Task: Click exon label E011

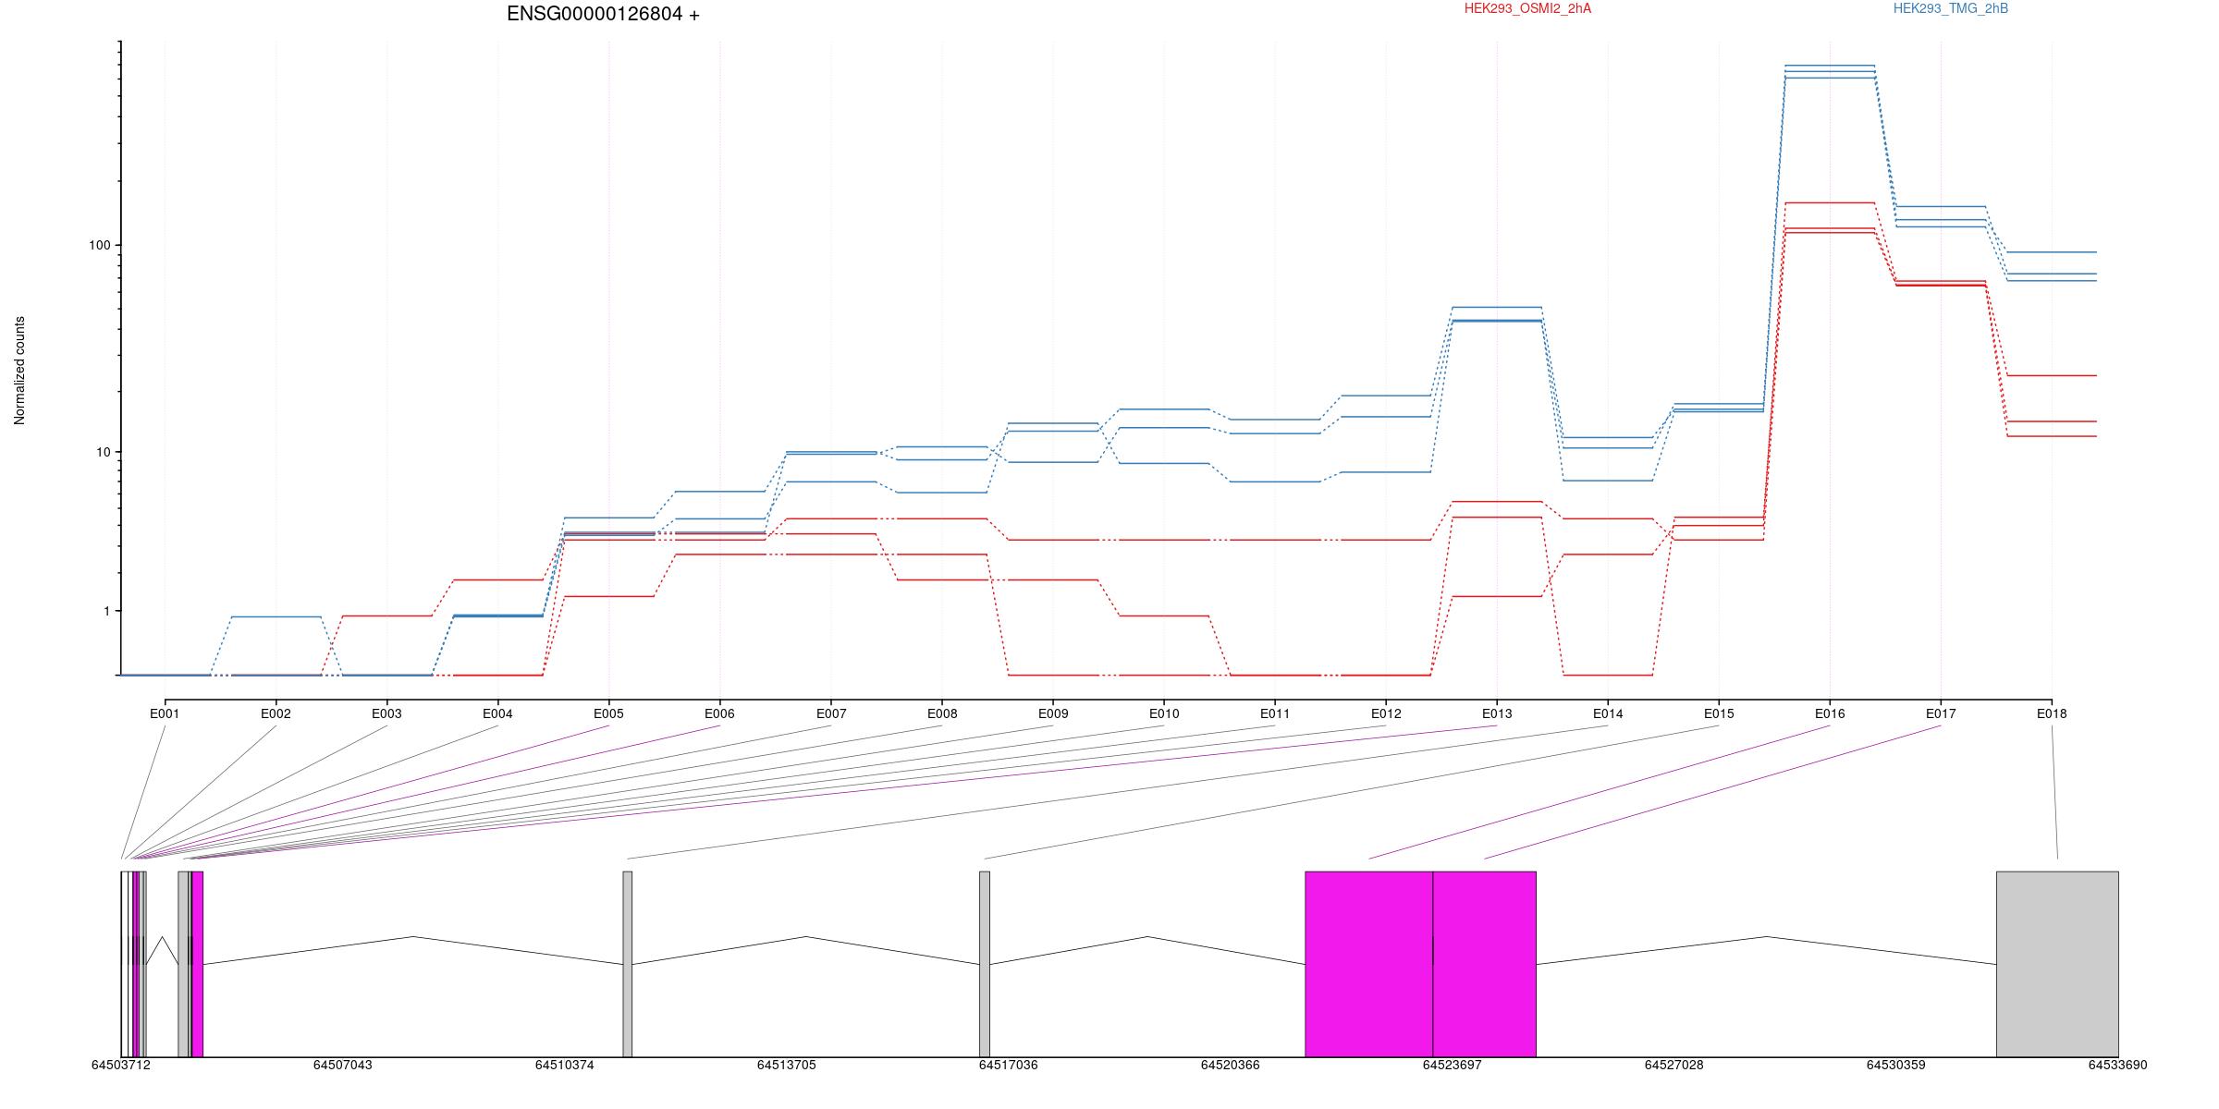Action: tap(1275, 713)
